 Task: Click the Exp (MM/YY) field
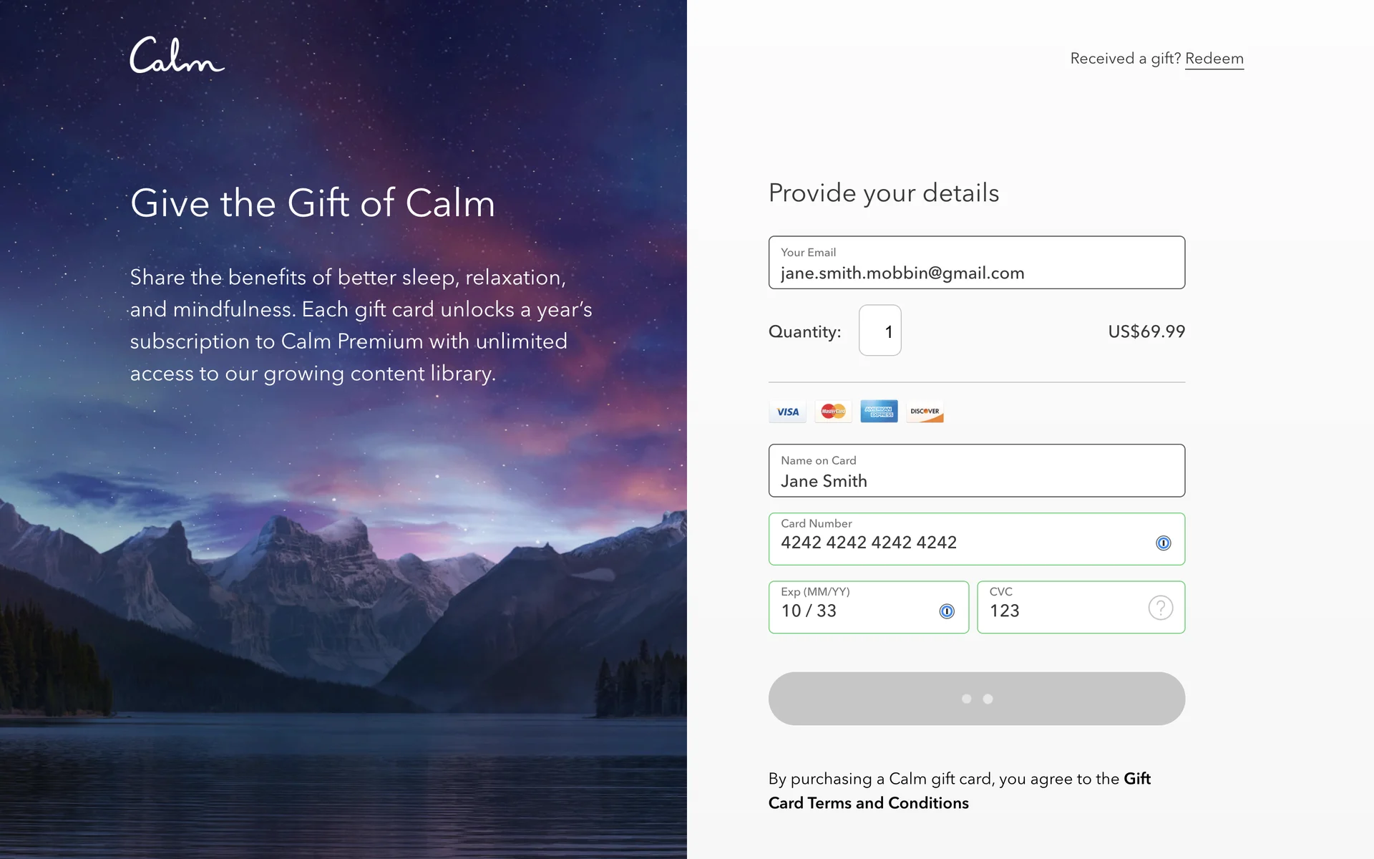pyautogui.click(x=855, y=611)
